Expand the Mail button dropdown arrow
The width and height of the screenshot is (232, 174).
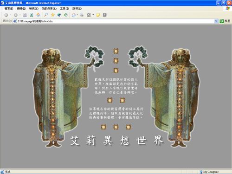(x=77, y=15)
